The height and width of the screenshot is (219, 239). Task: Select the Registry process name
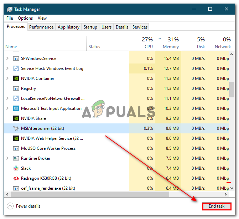click(28, 88)
